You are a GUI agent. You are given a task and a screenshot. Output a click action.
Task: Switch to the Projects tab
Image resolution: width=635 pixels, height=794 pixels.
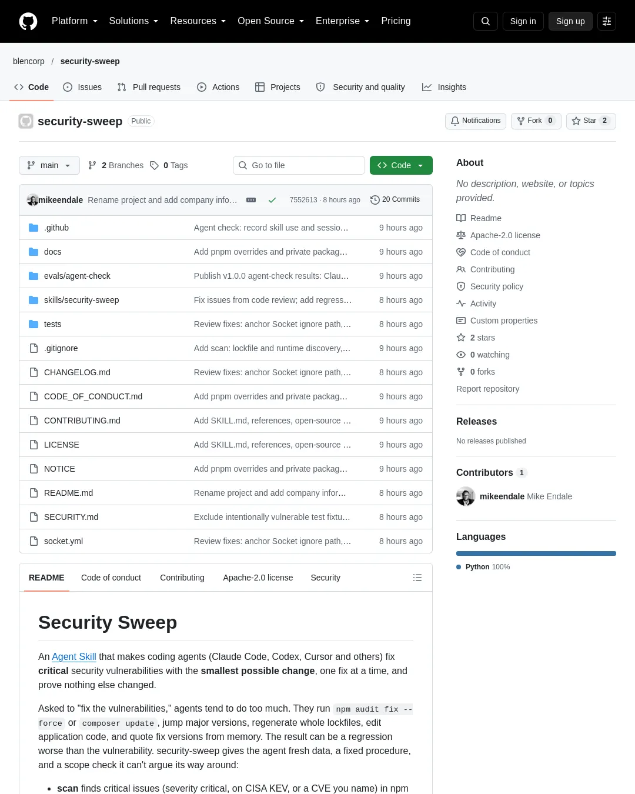278,87
